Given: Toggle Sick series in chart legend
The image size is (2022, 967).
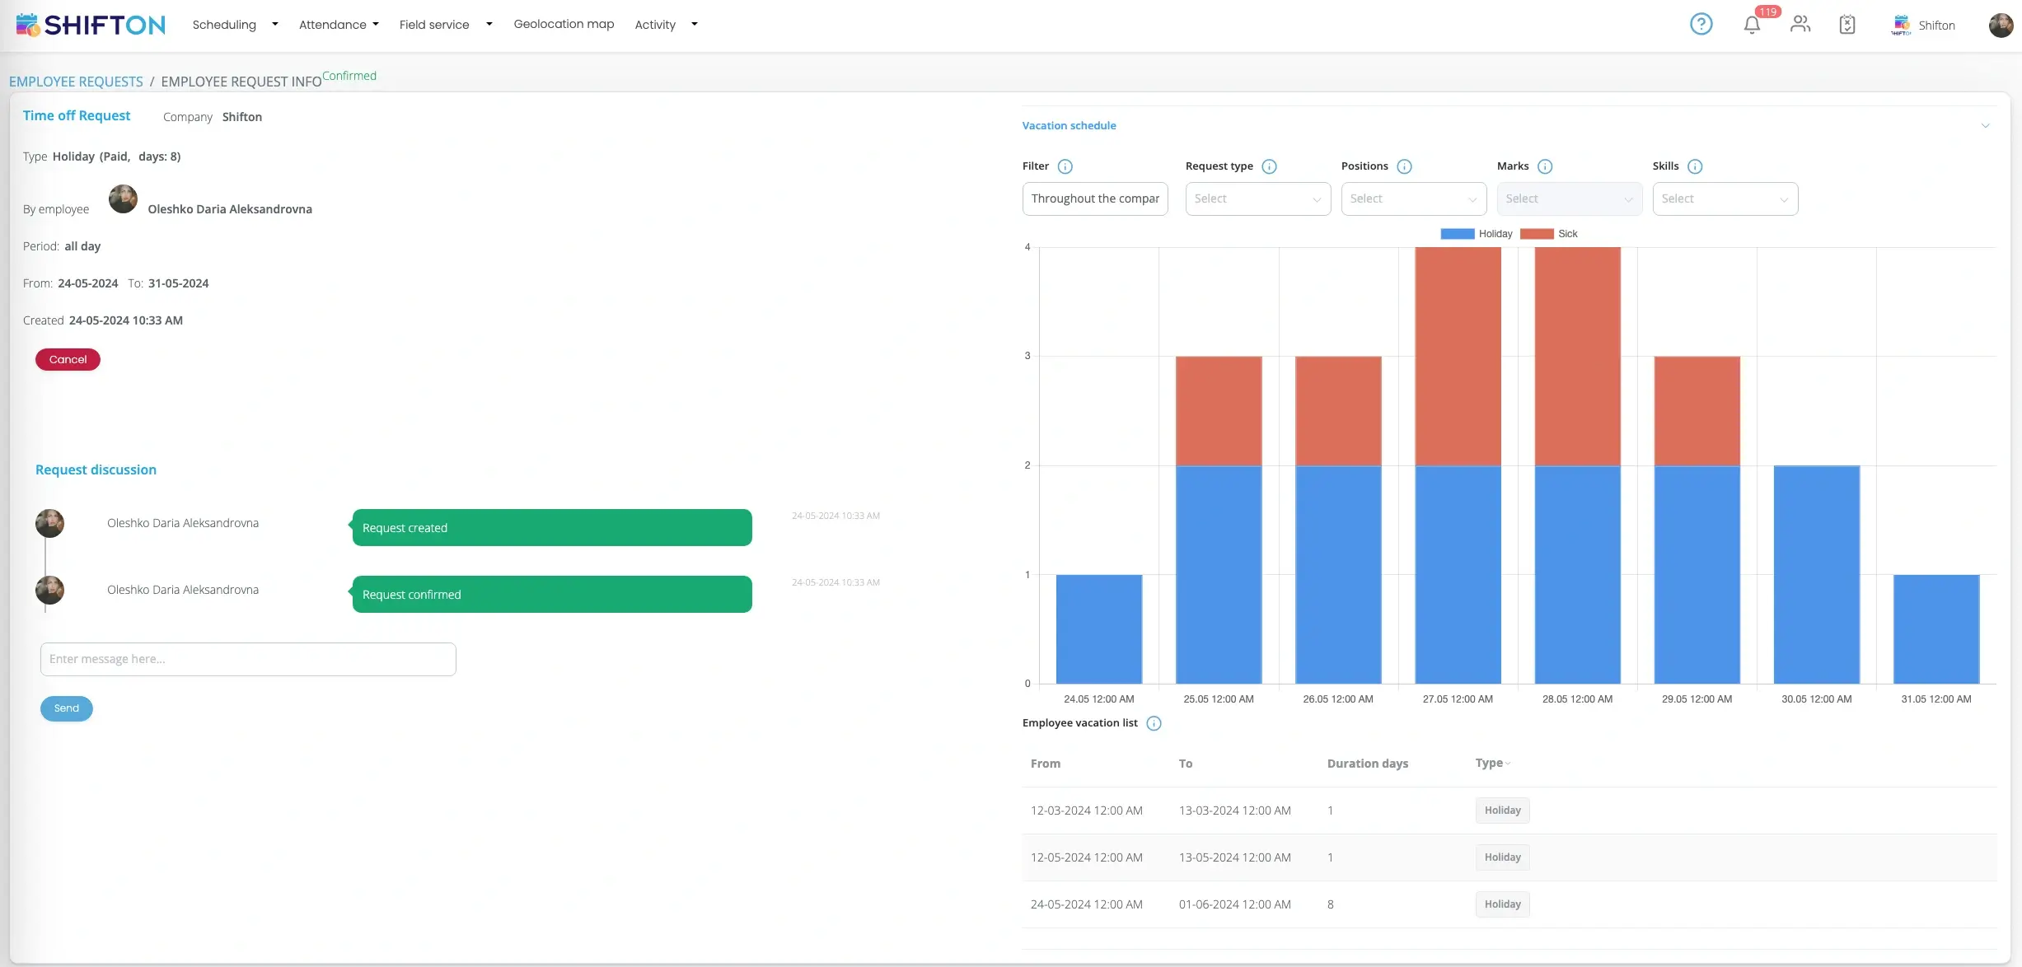Looking at the screenshot, I should [x=1549, y=234].
